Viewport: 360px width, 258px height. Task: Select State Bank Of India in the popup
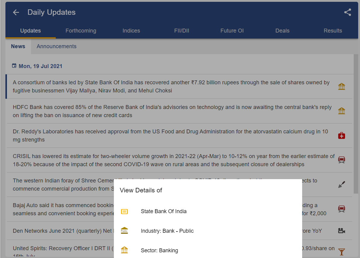(x=164, y=211)
